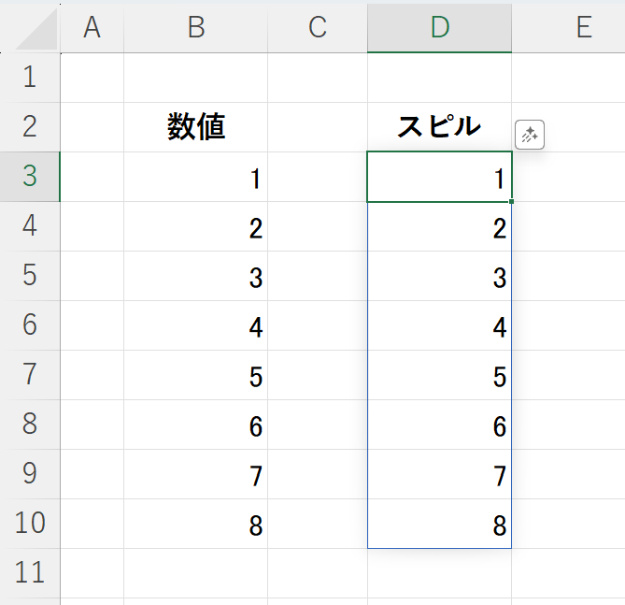Click cell B10 with value 8
Screen dimensions: 625x605
[x=196, y=524]
